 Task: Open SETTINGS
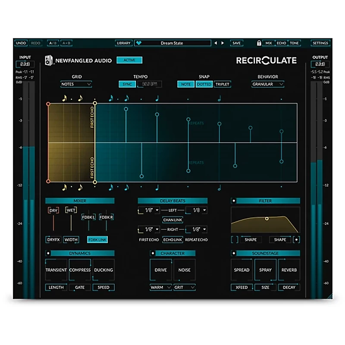click(x=320, y=43)
